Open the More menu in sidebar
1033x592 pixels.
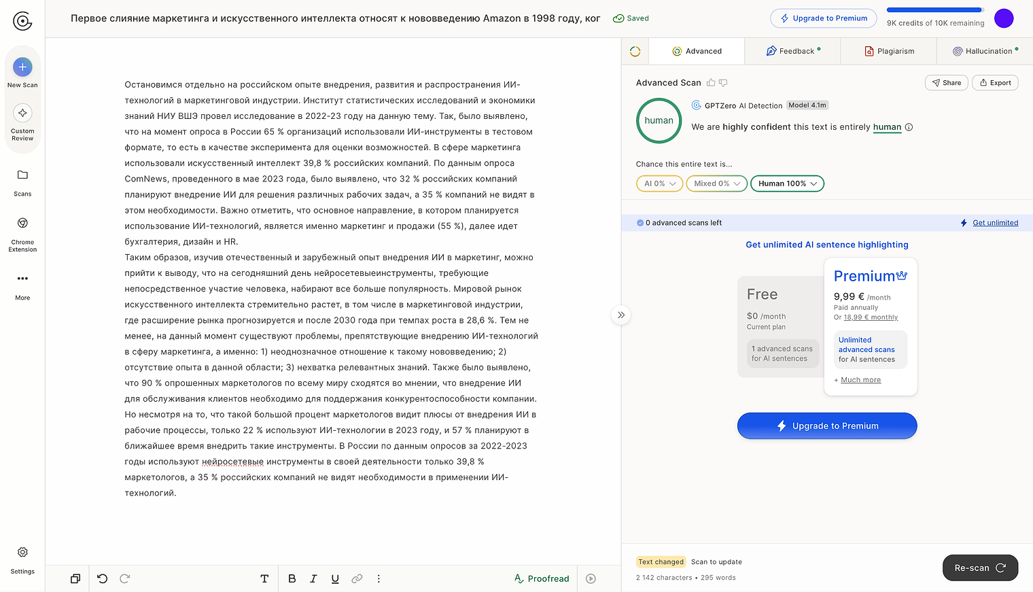22,286
